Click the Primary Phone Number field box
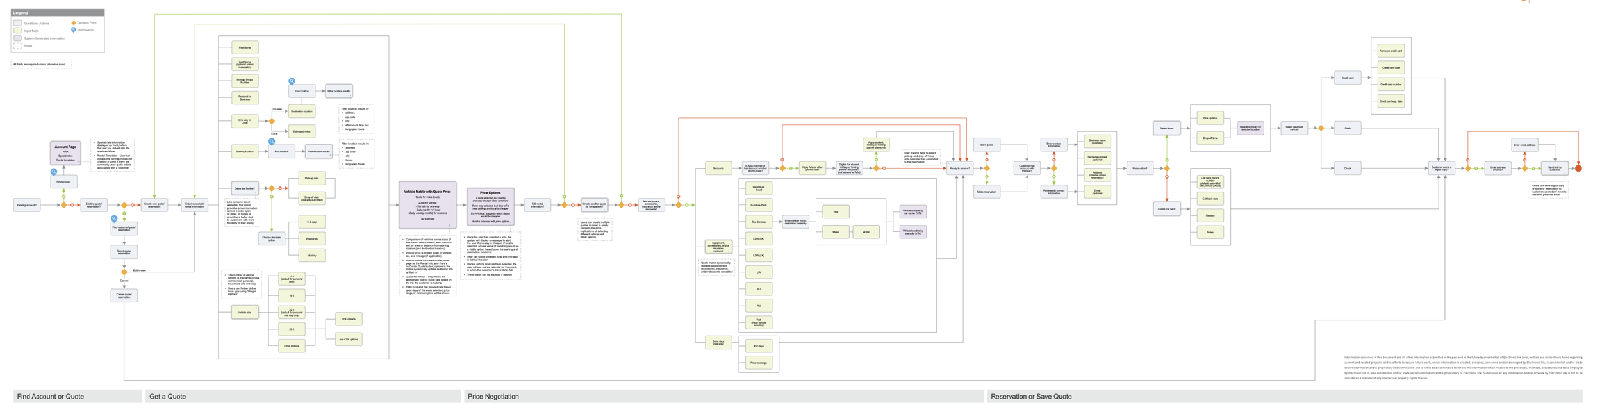Viewport: 1602px width, 412px height. [x=245, y=81]
